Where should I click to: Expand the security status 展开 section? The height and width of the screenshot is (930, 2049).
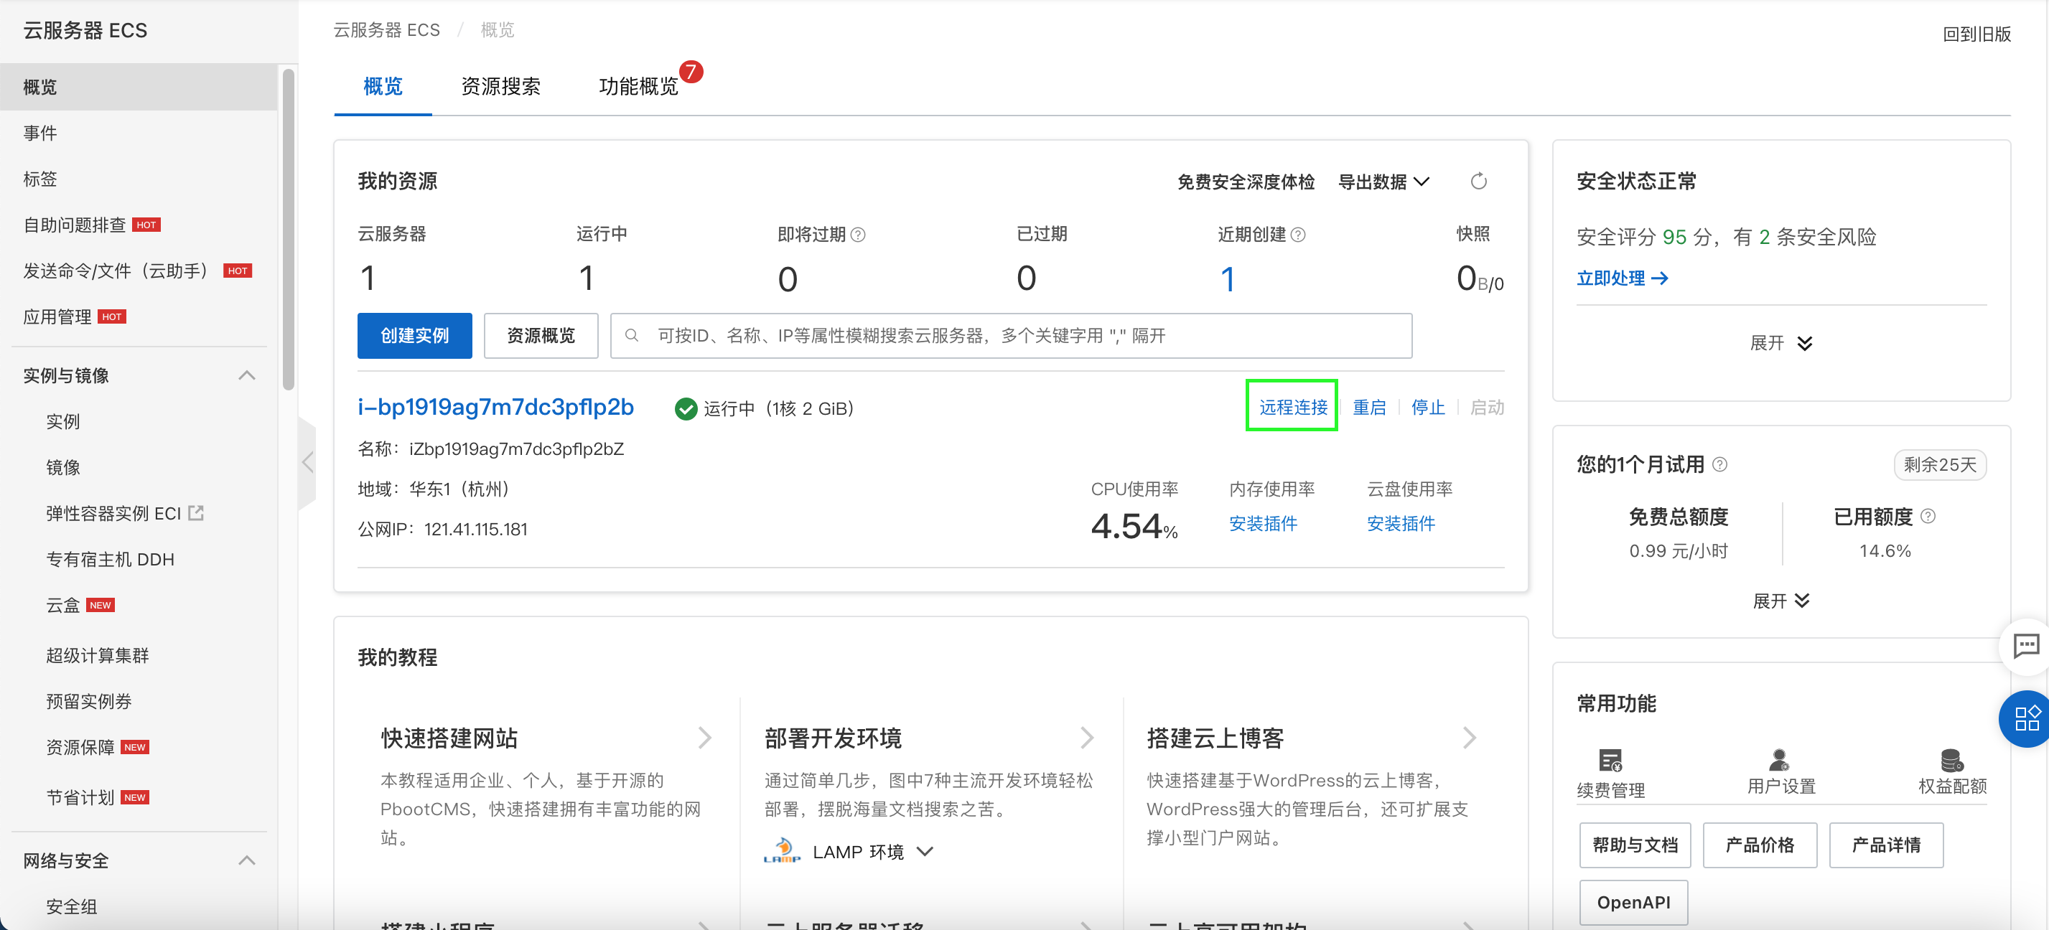click(x=1780, y=344)
